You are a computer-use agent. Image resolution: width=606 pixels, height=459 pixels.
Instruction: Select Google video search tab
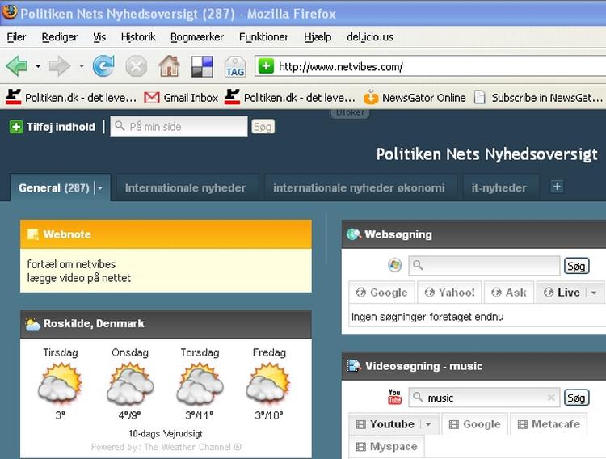pos(474,424)
